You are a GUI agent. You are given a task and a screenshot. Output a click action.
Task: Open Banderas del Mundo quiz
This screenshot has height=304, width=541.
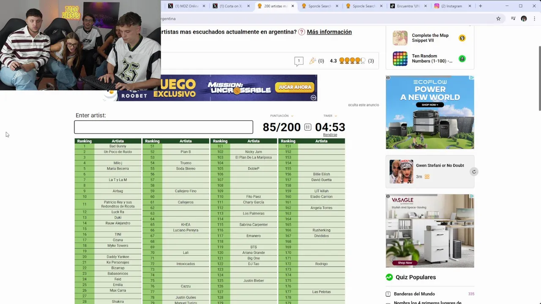[x=414, y=294]
